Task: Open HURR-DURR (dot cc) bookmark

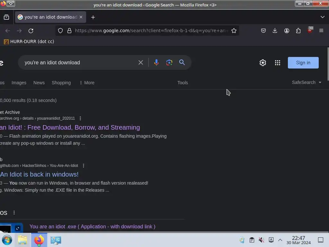Action: pyautogui.click(x=29, y=41)
